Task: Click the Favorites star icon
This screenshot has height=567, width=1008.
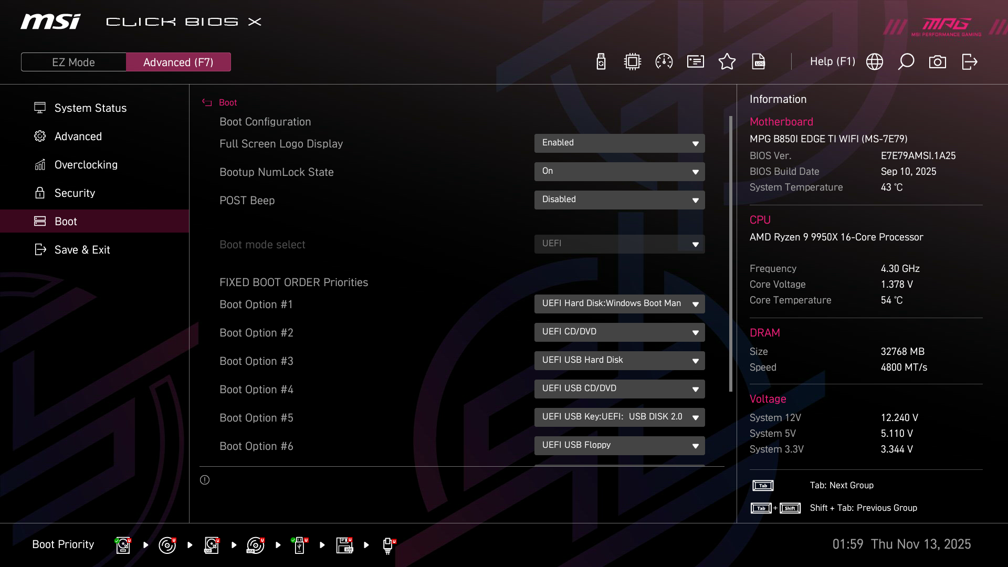Action: [x=727, y=62]
